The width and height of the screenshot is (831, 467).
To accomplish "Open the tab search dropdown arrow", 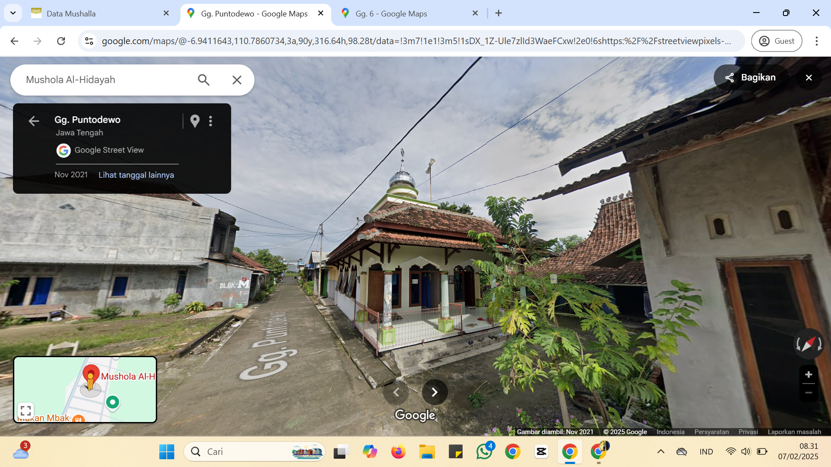I will 13,13.
